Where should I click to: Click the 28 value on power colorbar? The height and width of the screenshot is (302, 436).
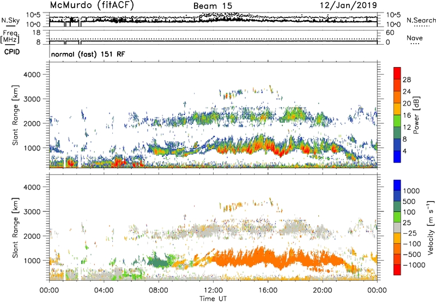click(x=407, y=80)
